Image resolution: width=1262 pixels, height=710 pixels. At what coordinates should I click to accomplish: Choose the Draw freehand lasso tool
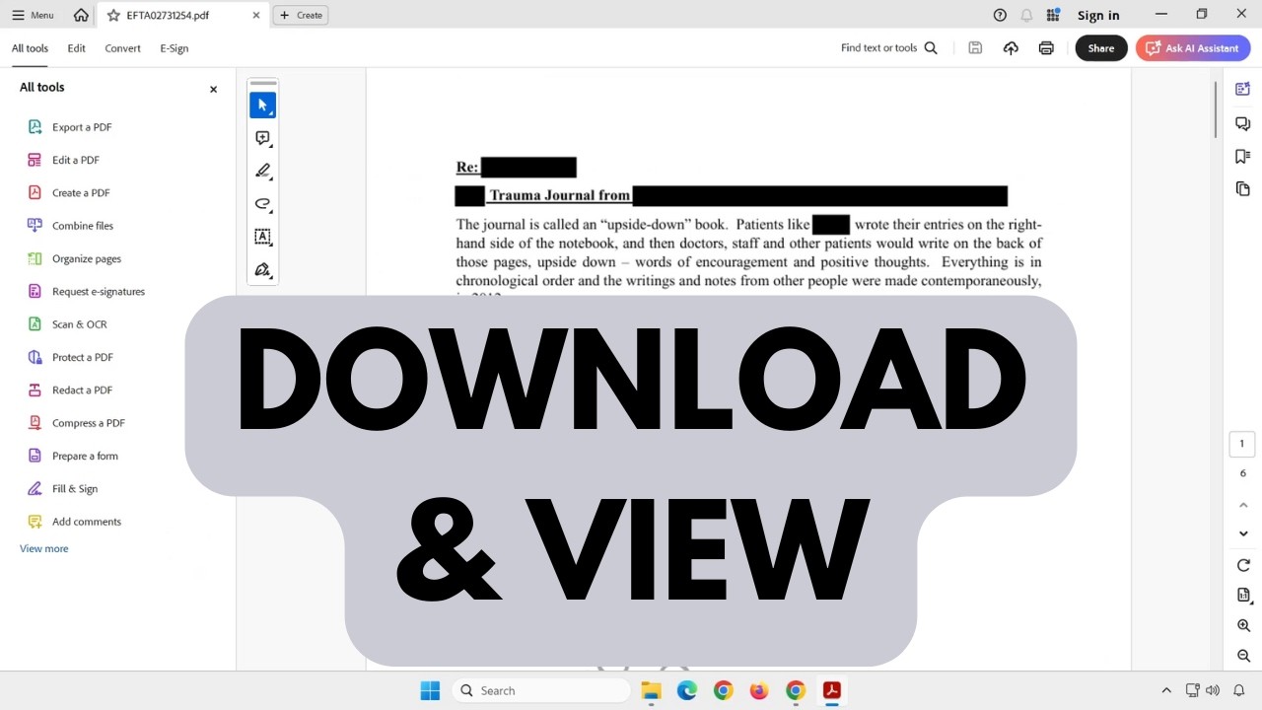tap(262, 204)
